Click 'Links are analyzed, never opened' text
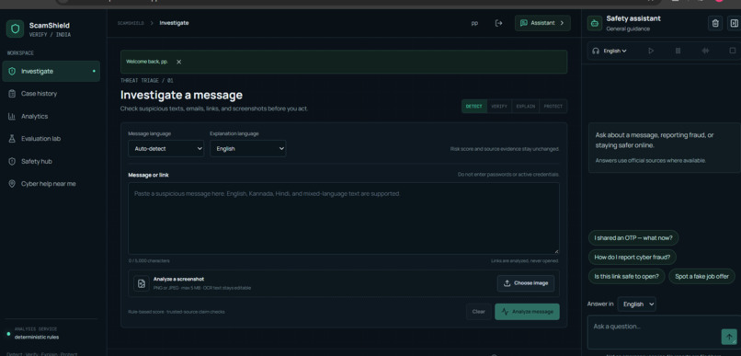741x356 pixels. [525, 261]
